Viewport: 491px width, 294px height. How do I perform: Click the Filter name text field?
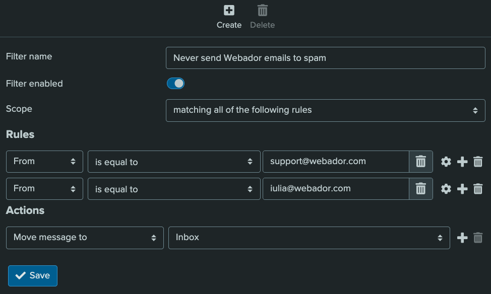tap(325, 58)
